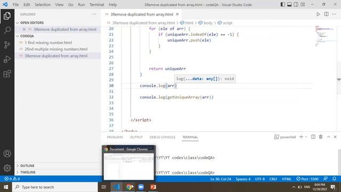Toggle secondary side bar layout icon
341x192 pixels.
click(296, 4)
